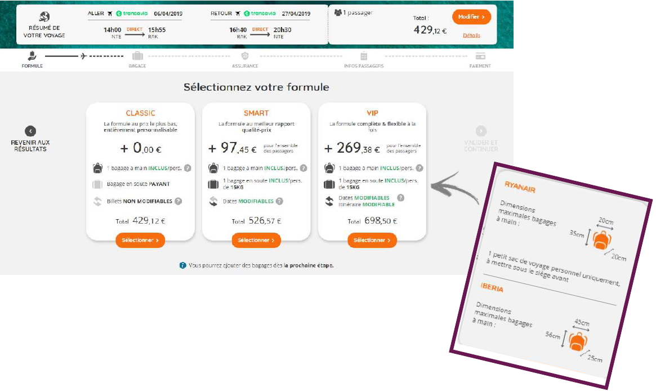This screenshot has width=656, height=391.
Task: Go to the Formule step tab
Action: click(33, 59)
